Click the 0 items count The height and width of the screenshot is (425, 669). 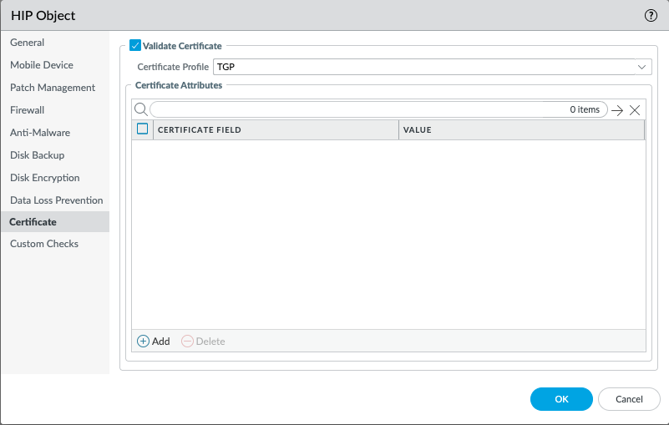click(x=585, y=109)
